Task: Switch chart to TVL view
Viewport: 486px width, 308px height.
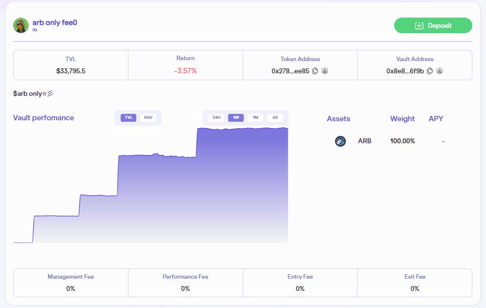Action: pos(128,117)
